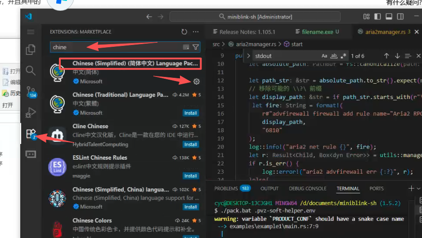Open the Explorer view in activity bar
The height and width of the screenshot is (238, 422).
31,49
